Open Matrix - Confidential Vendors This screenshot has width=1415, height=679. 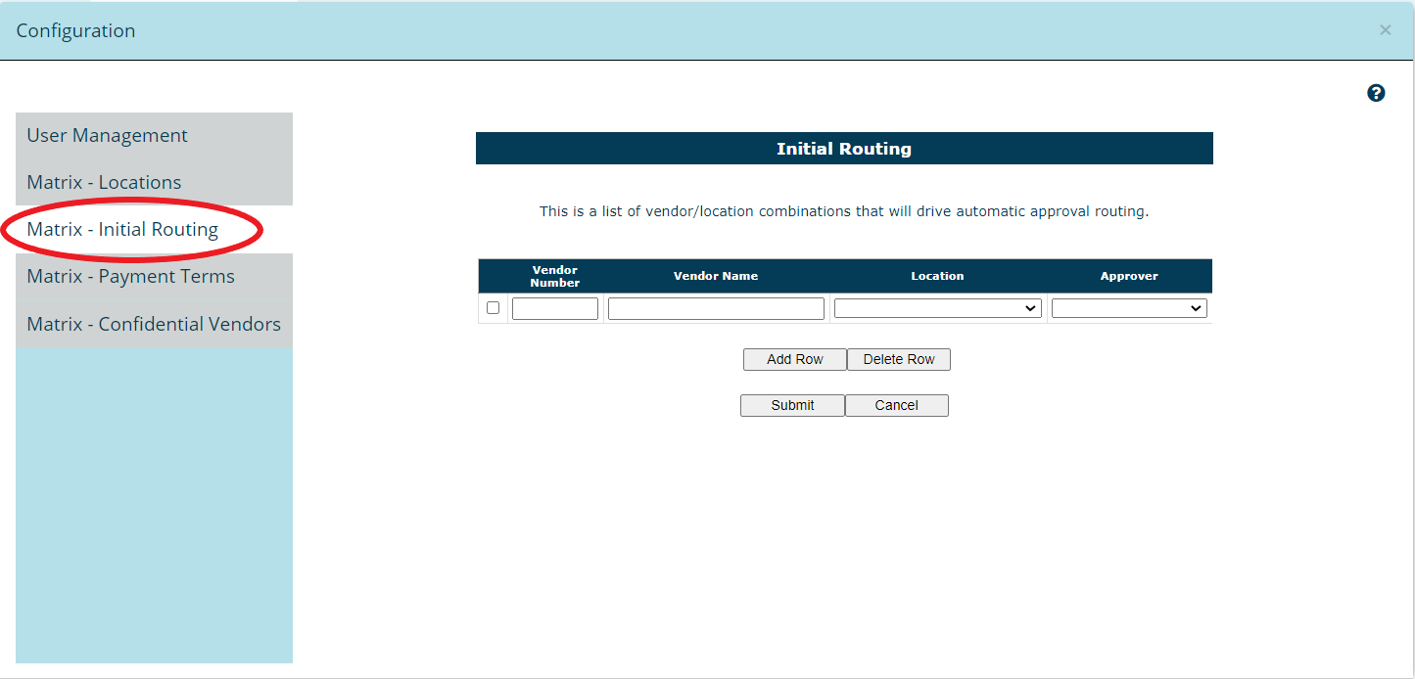pyautogui.click(x=154, y=325)
